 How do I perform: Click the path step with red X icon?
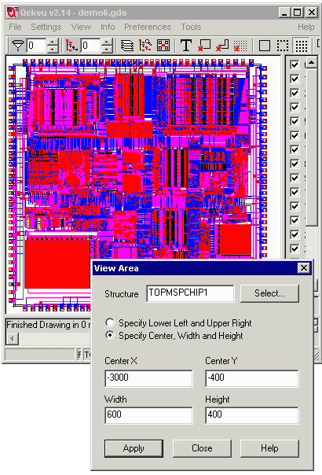[222, 46]
